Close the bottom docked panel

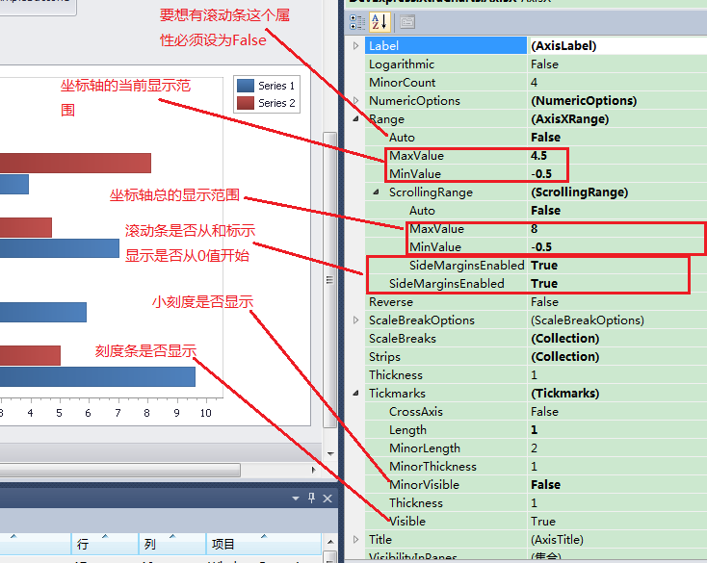click(327, 499)
